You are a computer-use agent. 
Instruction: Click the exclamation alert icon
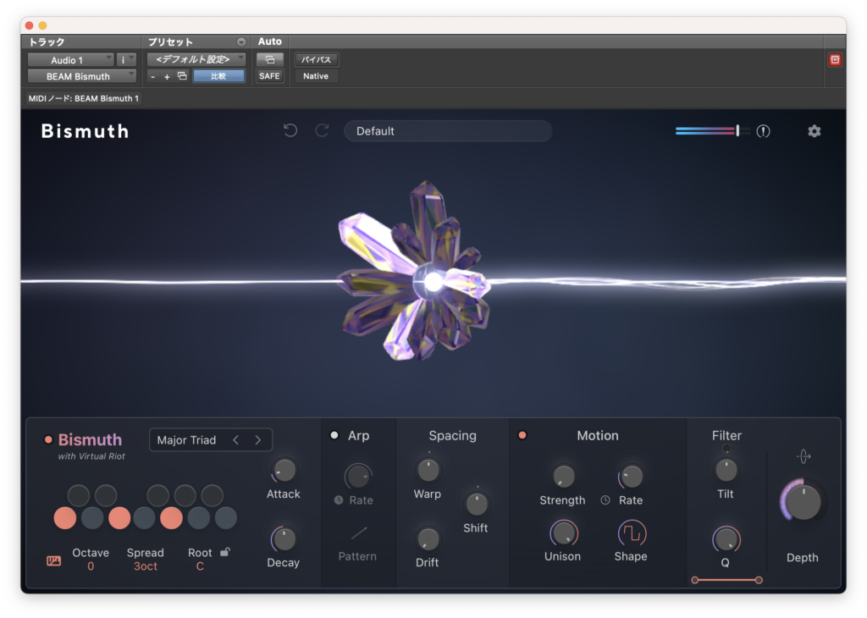pos(763,131)
